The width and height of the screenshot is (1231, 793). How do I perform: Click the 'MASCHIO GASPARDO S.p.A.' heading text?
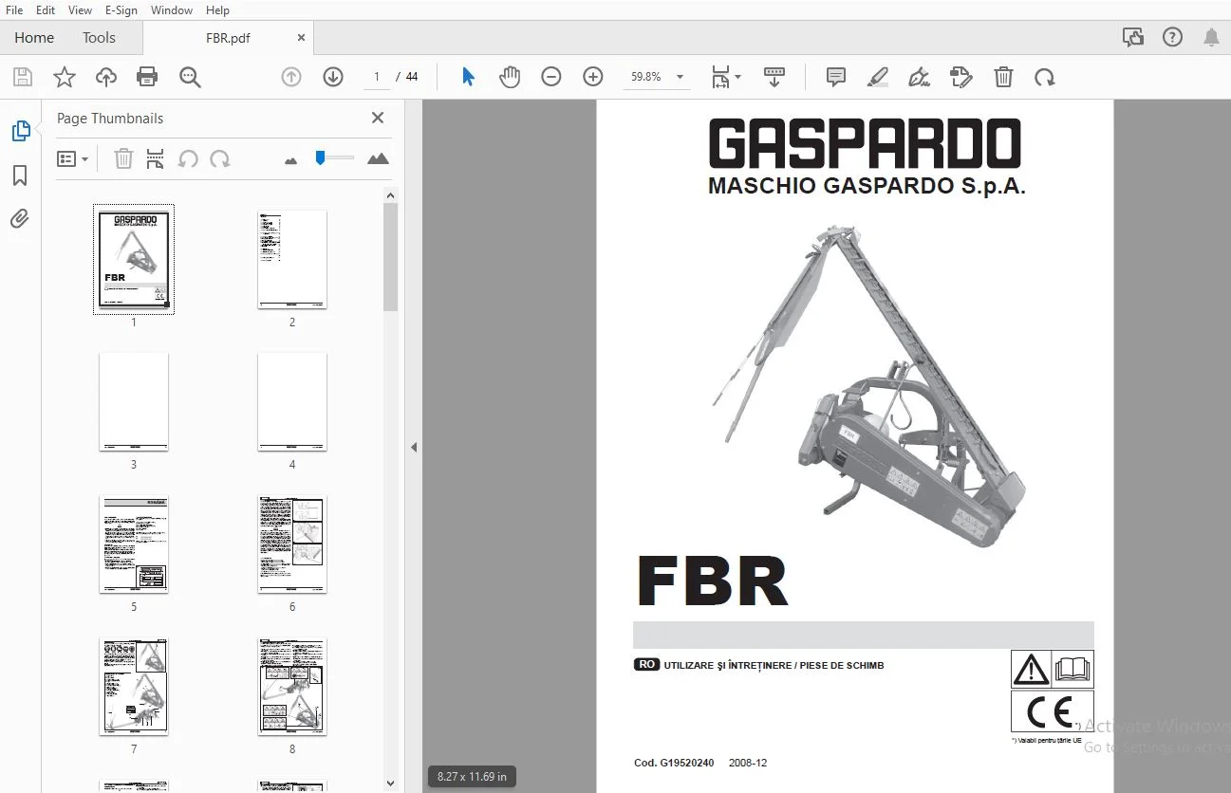(867, 186)
